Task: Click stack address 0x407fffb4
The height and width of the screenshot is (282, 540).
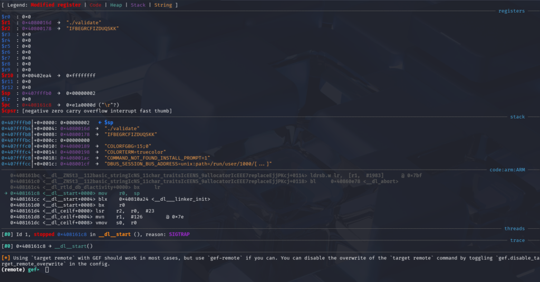Action: (16, 129)
